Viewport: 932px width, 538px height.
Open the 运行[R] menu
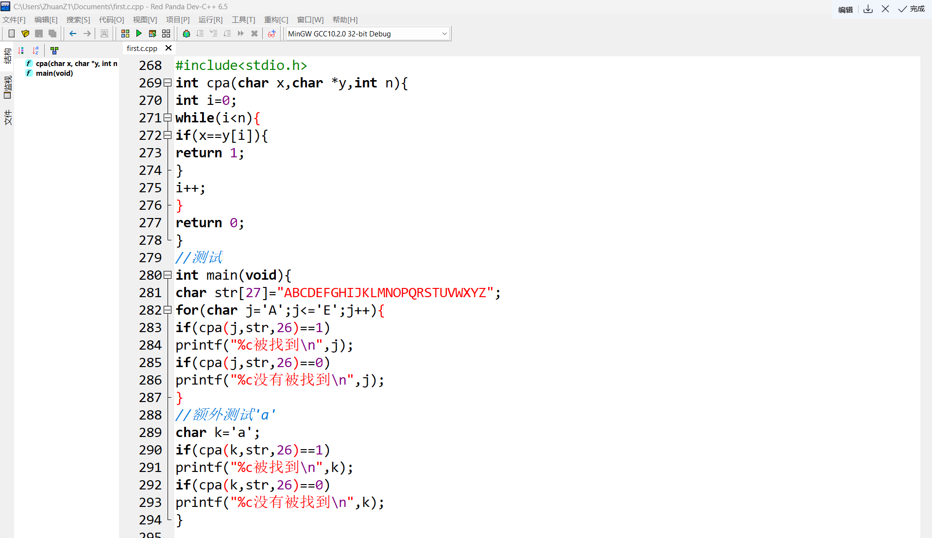211,20
